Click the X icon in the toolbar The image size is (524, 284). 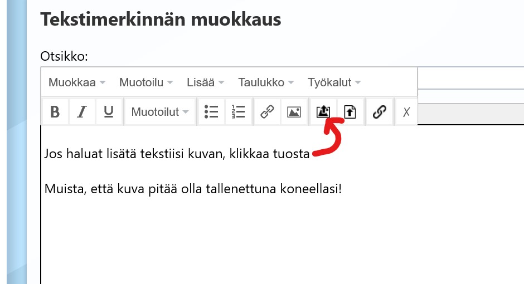(406, 112)
